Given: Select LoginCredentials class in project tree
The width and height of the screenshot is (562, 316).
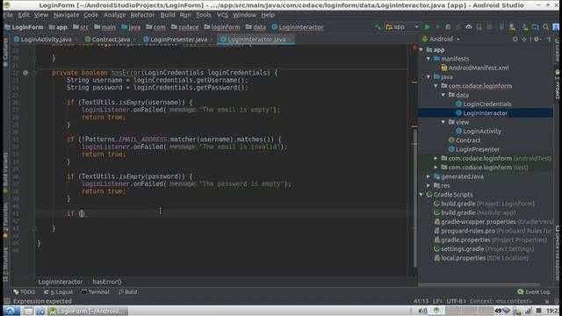Looking at the screenshot, I should pos(486,104).
